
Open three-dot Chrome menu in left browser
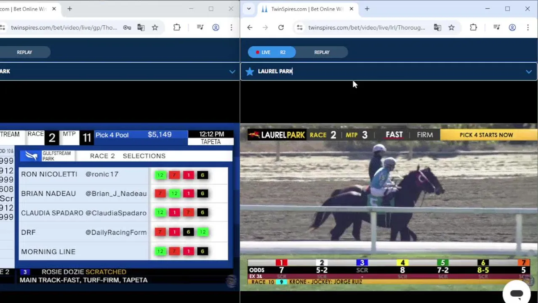(x=231, y=27)
